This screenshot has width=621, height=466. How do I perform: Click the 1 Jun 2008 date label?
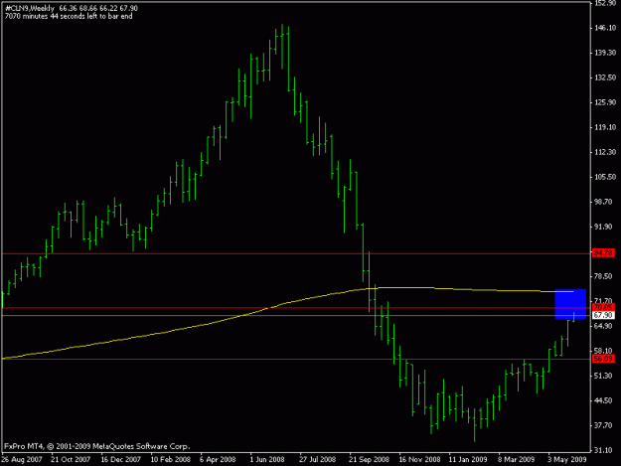pyautogui.click(x=267, y=459)
